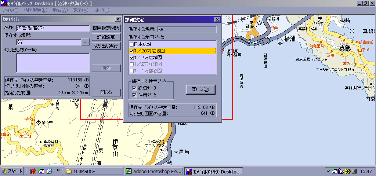The width and height of the screenshot is (376, 176).
Task: Click the モバイルアトラス app icon in title bar
Action: point(4,3)
